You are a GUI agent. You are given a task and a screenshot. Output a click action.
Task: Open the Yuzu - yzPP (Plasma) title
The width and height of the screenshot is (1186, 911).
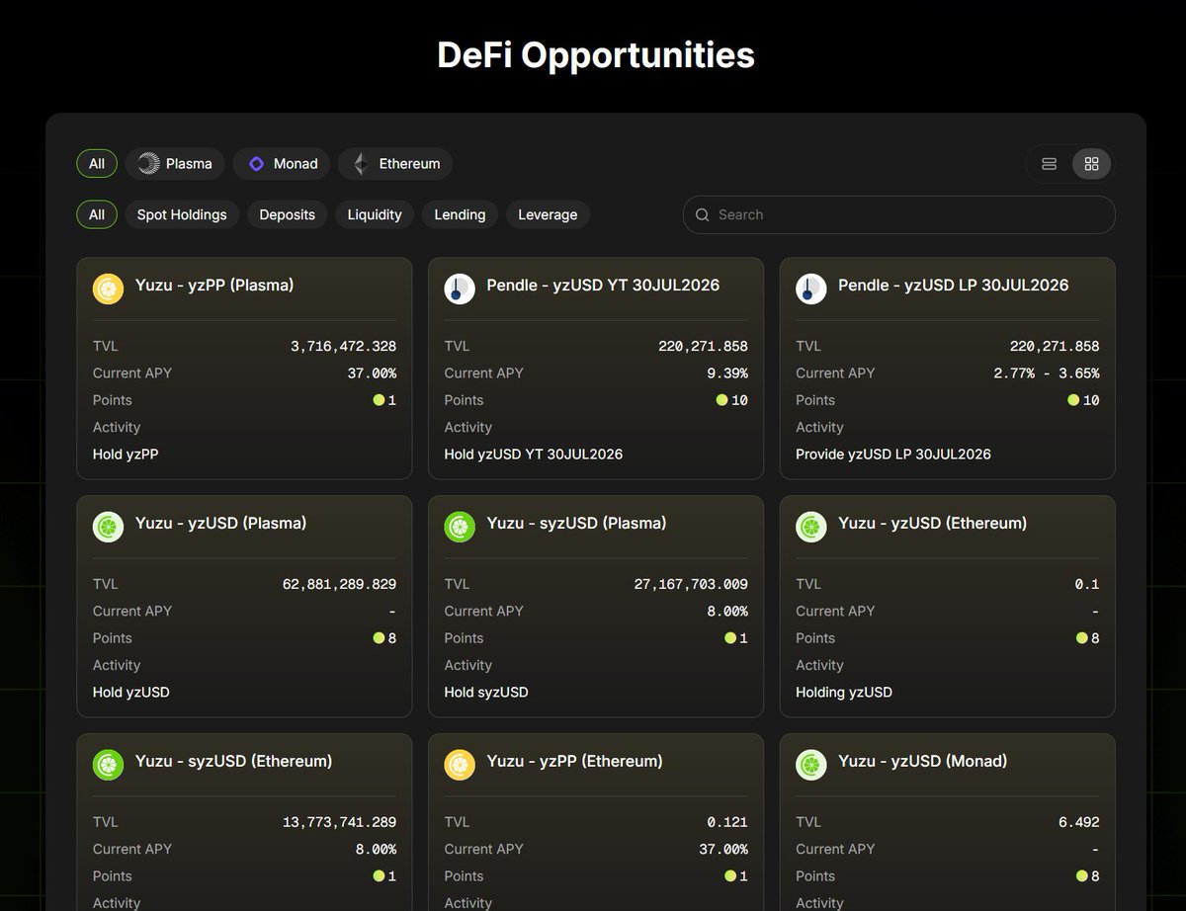click(x=214, y=285)
